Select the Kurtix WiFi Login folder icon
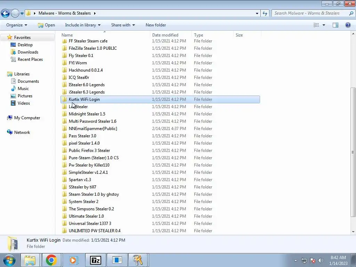This screenshot has height=267, width=356. [x=64, y=99]
